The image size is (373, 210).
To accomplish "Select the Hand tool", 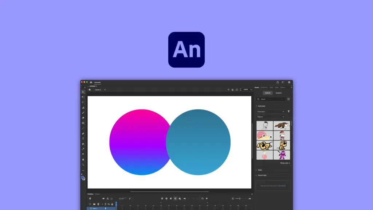I will [83, 159].
